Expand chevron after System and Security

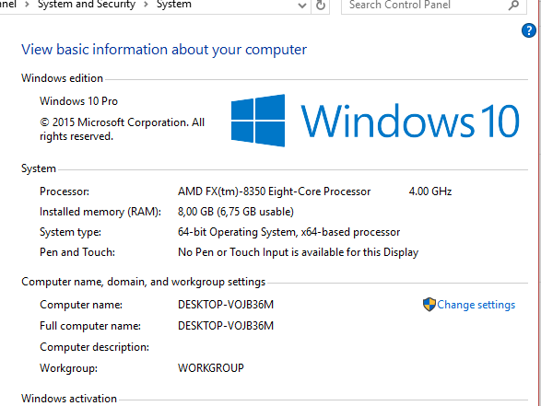click(146, 5)
